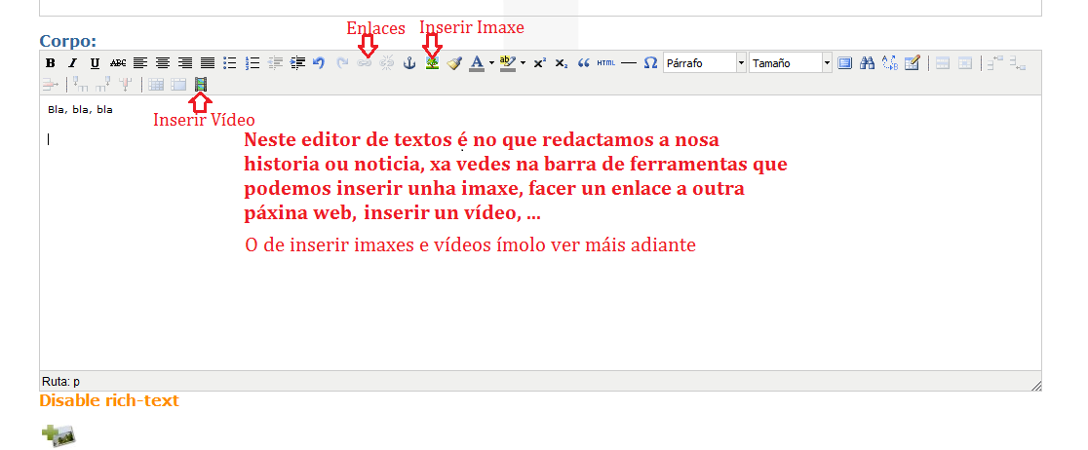Click the binoculars find icon
Screen dimensions: 1088x450
868,63
